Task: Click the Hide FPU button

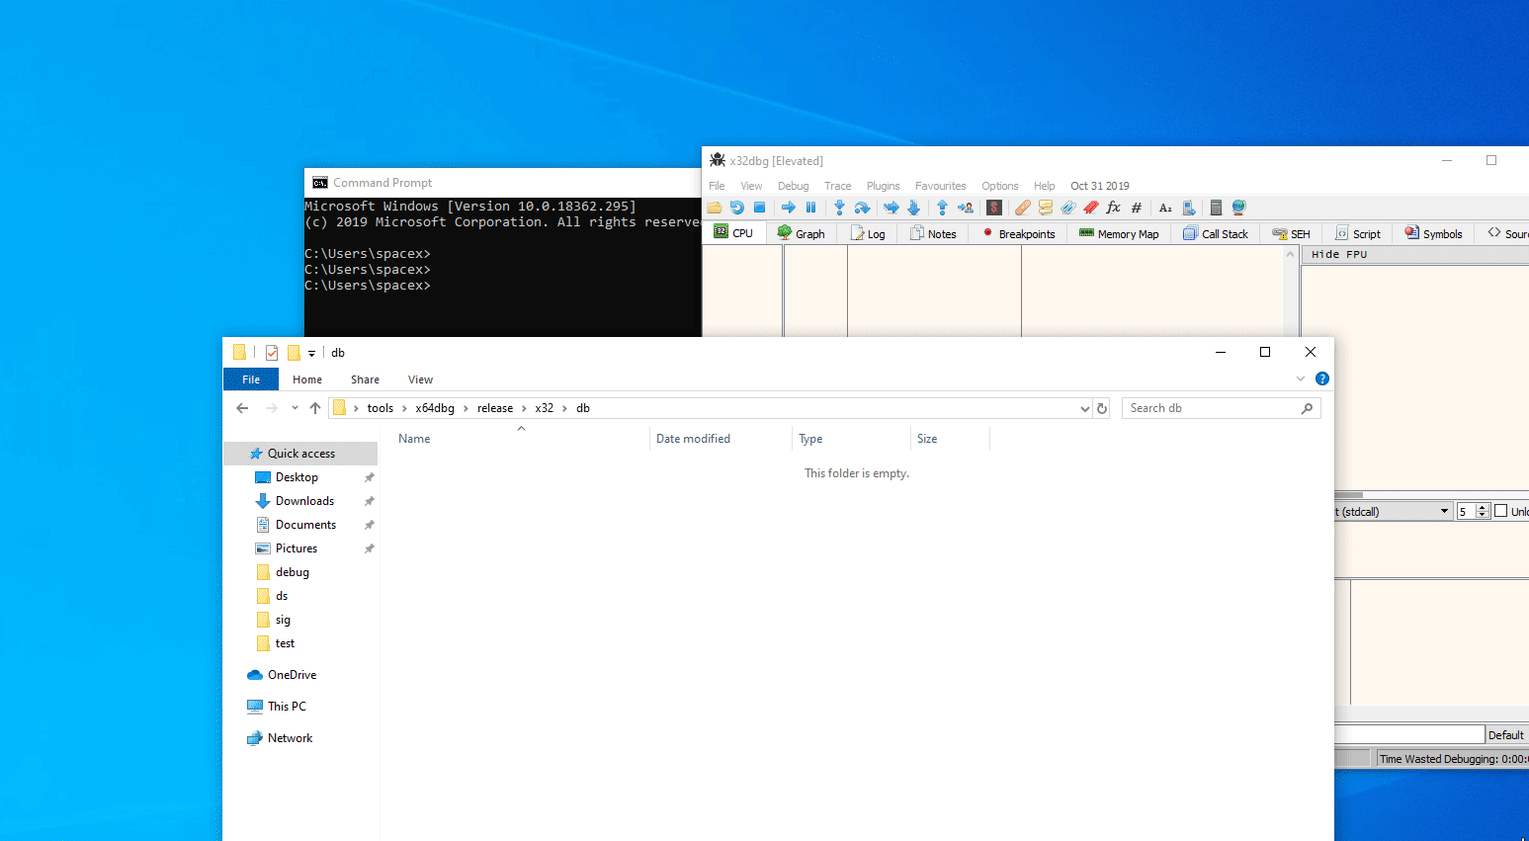Action: click(x=1415, y=255)
